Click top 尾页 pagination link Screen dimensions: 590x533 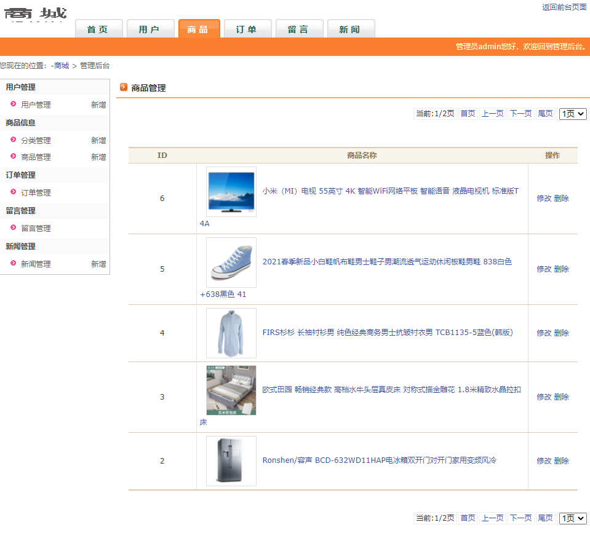click(x=545, y=114)
